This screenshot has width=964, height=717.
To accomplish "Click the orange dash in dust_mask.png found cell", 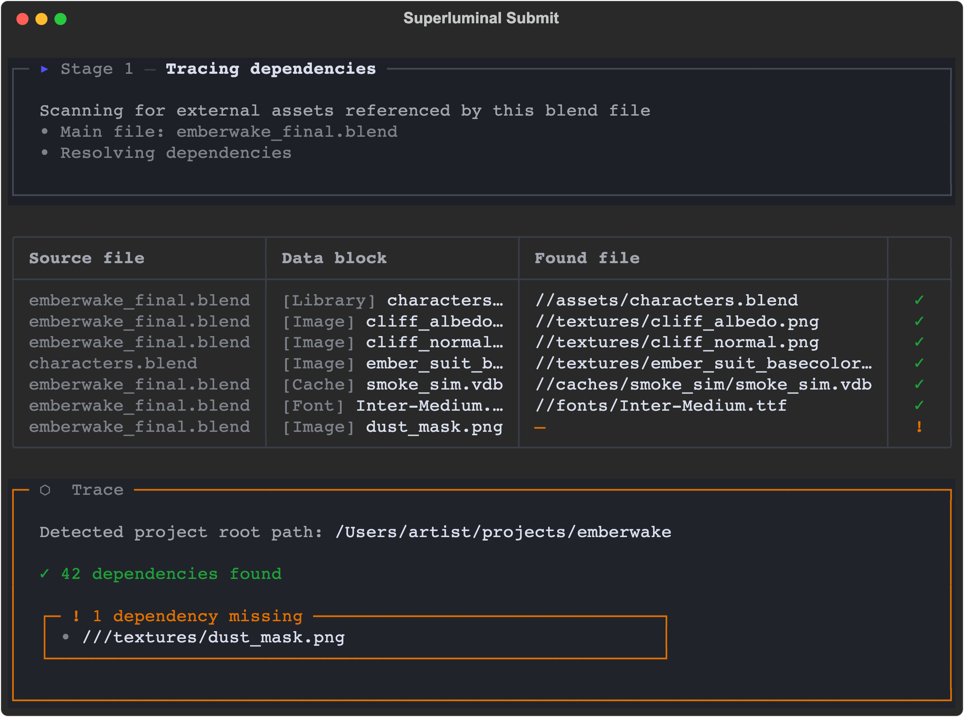I will pyautogui.click(x=539, y=428).
